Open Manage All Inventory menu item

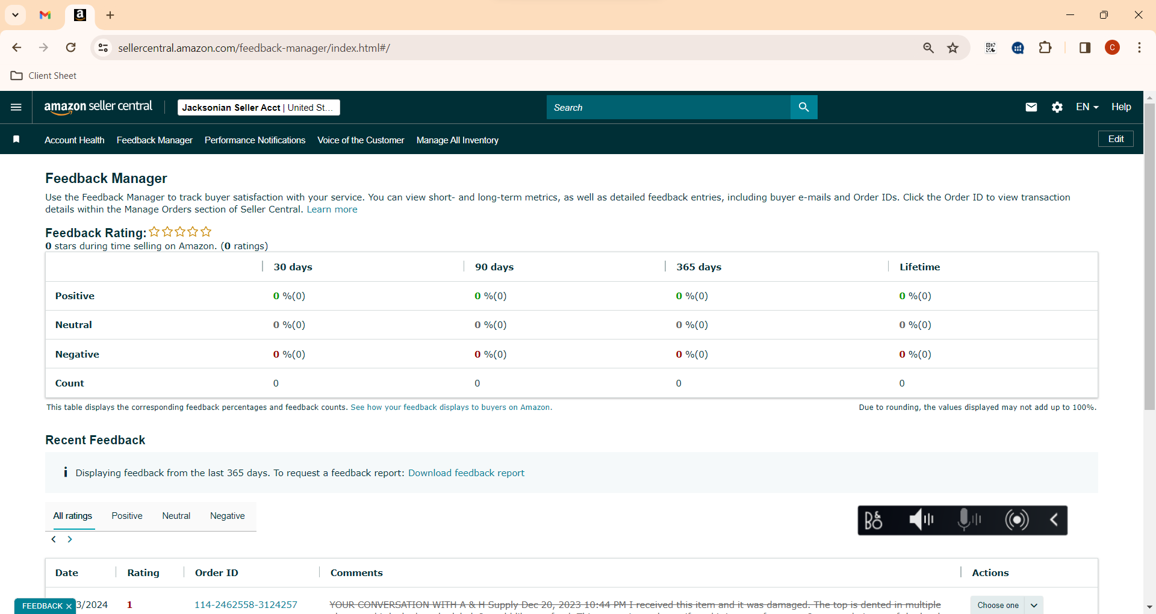click(458, 140)
